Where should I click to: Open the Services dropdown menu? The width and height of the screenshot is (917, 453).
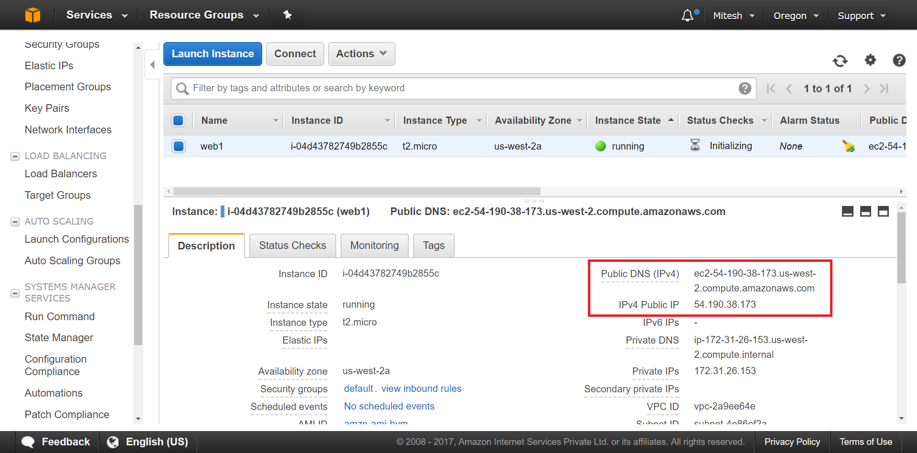[x=97, y=15]
